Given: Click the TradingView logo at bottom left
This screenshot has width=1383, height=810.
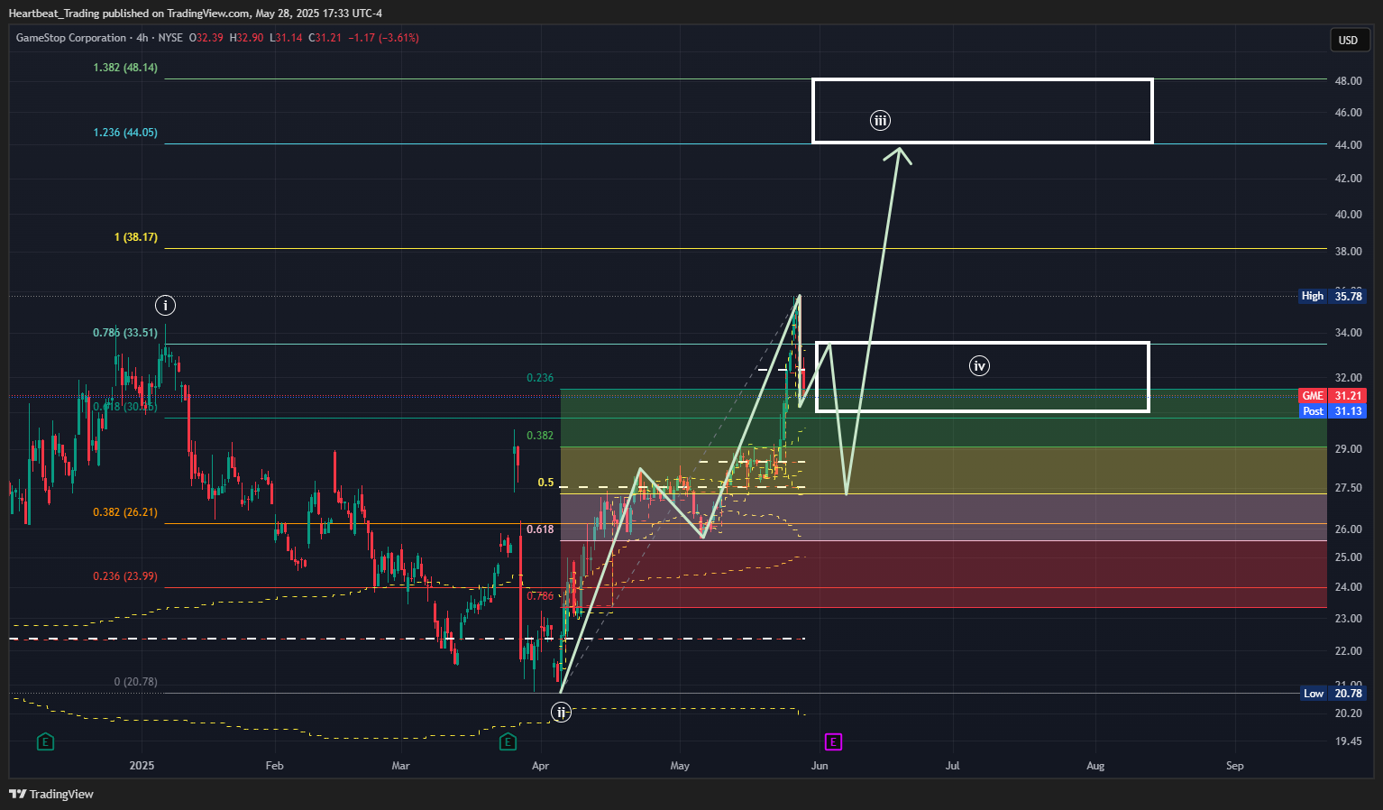Looking at the screenshot, I should click(51, 794).
